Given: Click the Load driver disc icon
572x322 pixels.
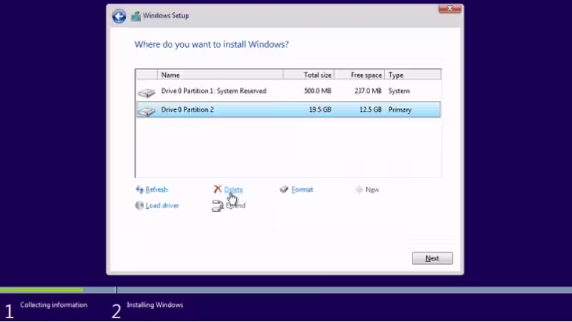Looking at the screenshot, I should (139, 205).
